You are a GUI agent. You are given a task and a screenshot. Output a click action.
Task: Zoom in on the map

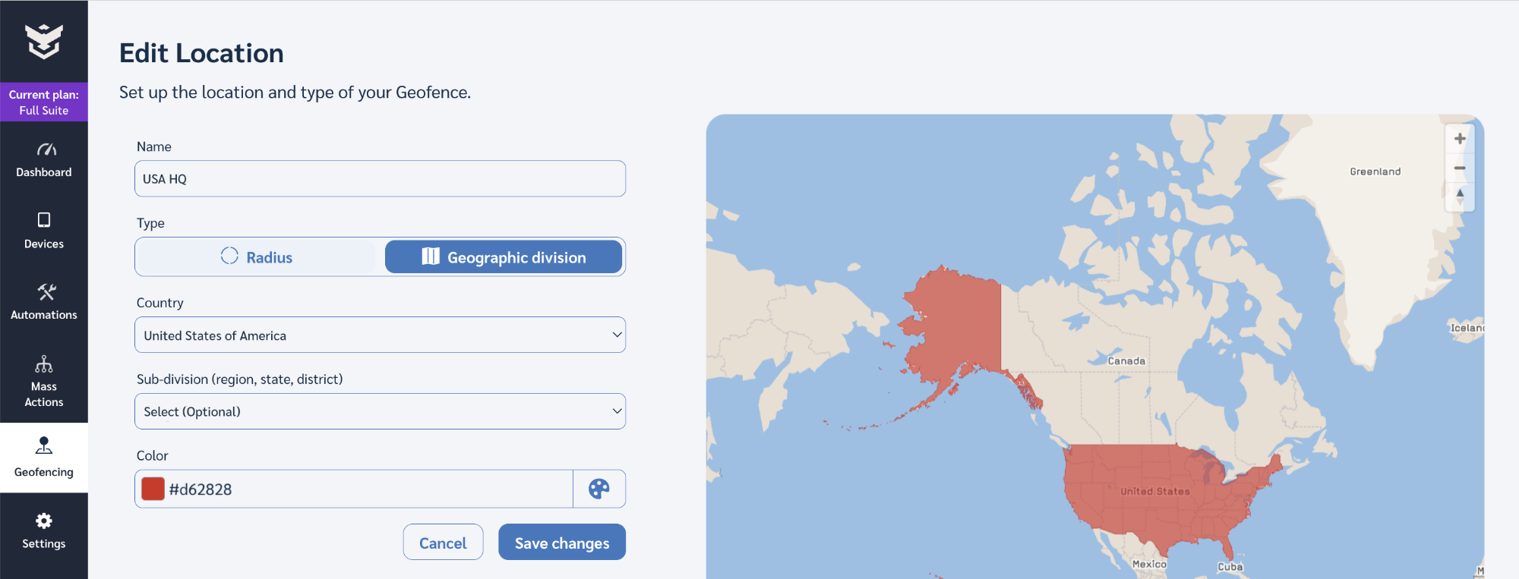[1459, 139]
